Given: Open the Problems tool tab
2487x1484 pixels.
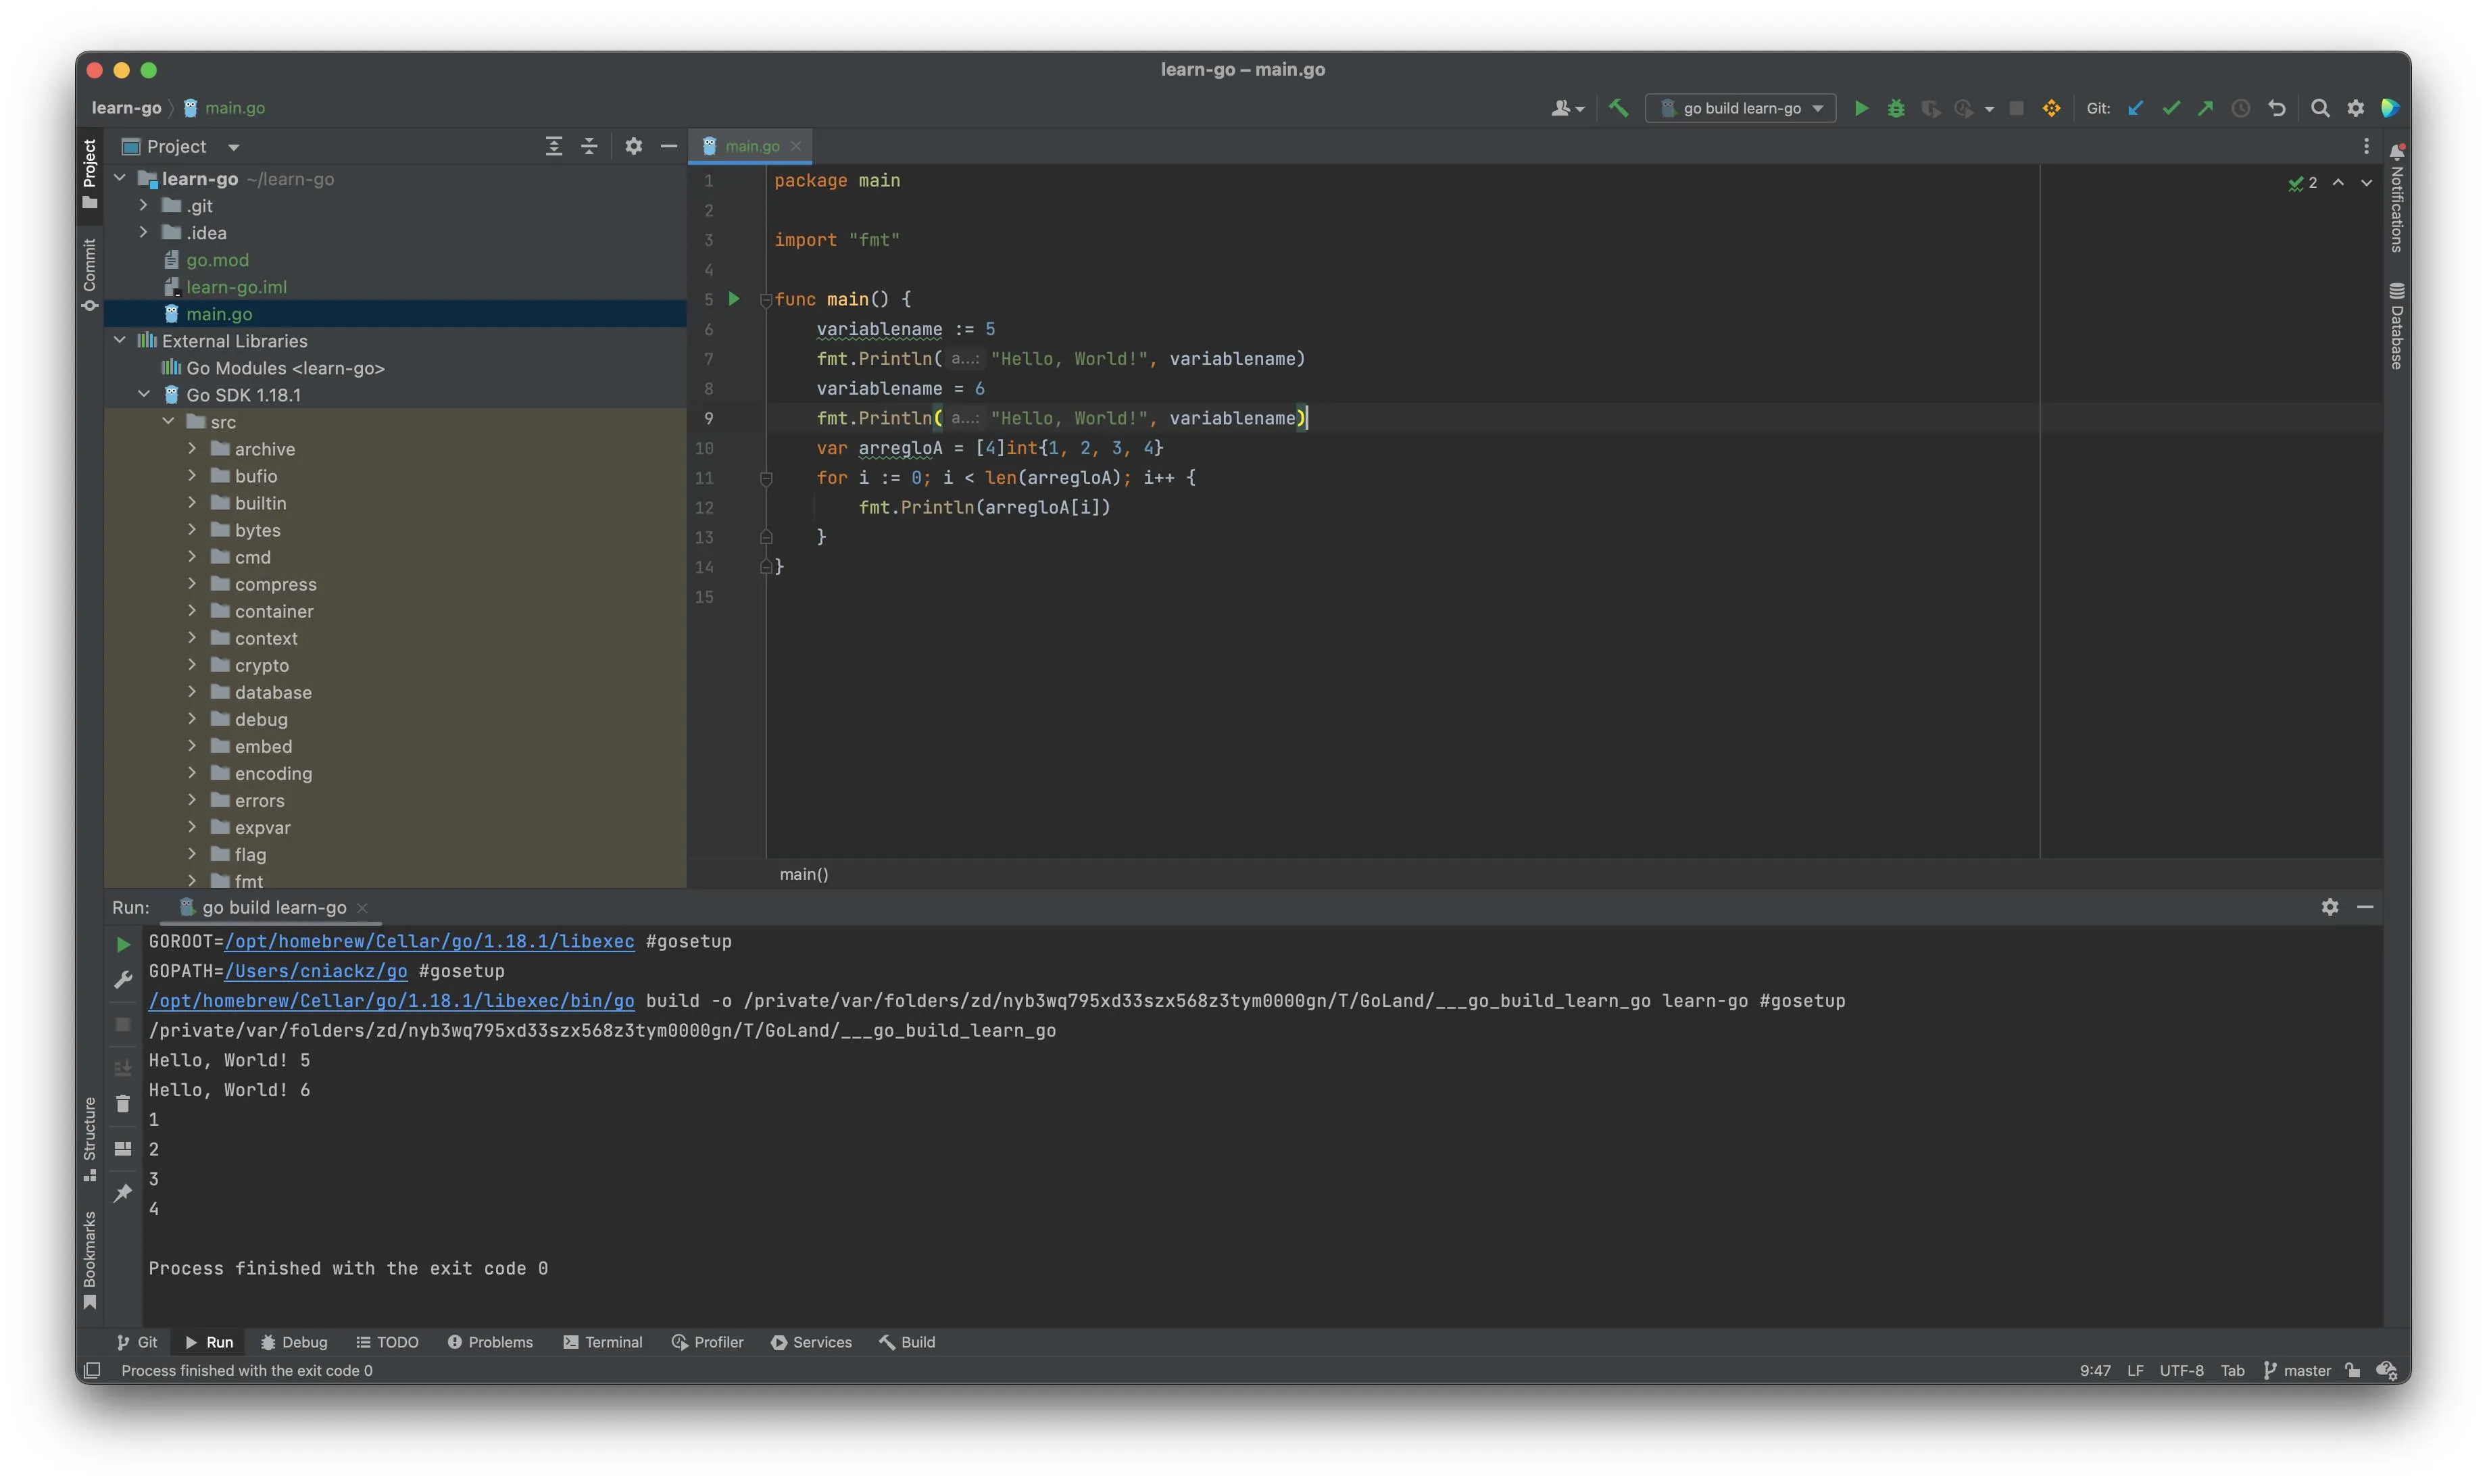Looking at the screenshot, I should tap(490, 1342).
